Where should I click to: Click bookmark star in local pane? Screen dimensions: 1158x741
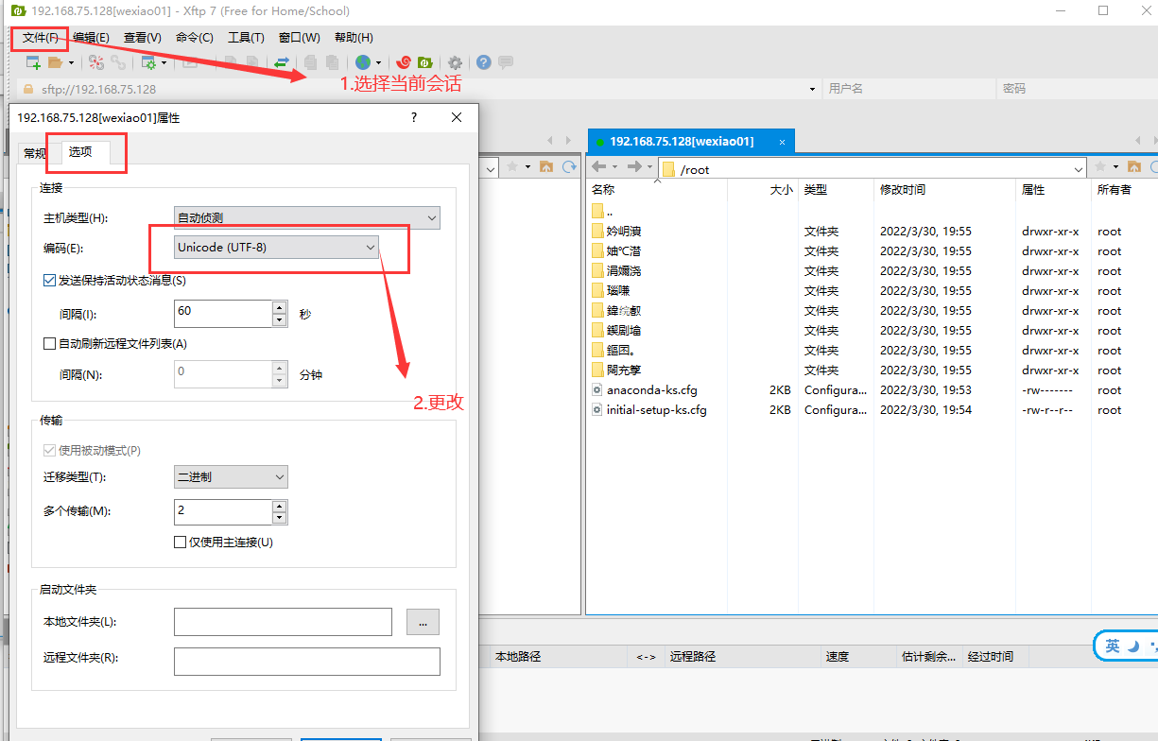coord(512,166)
